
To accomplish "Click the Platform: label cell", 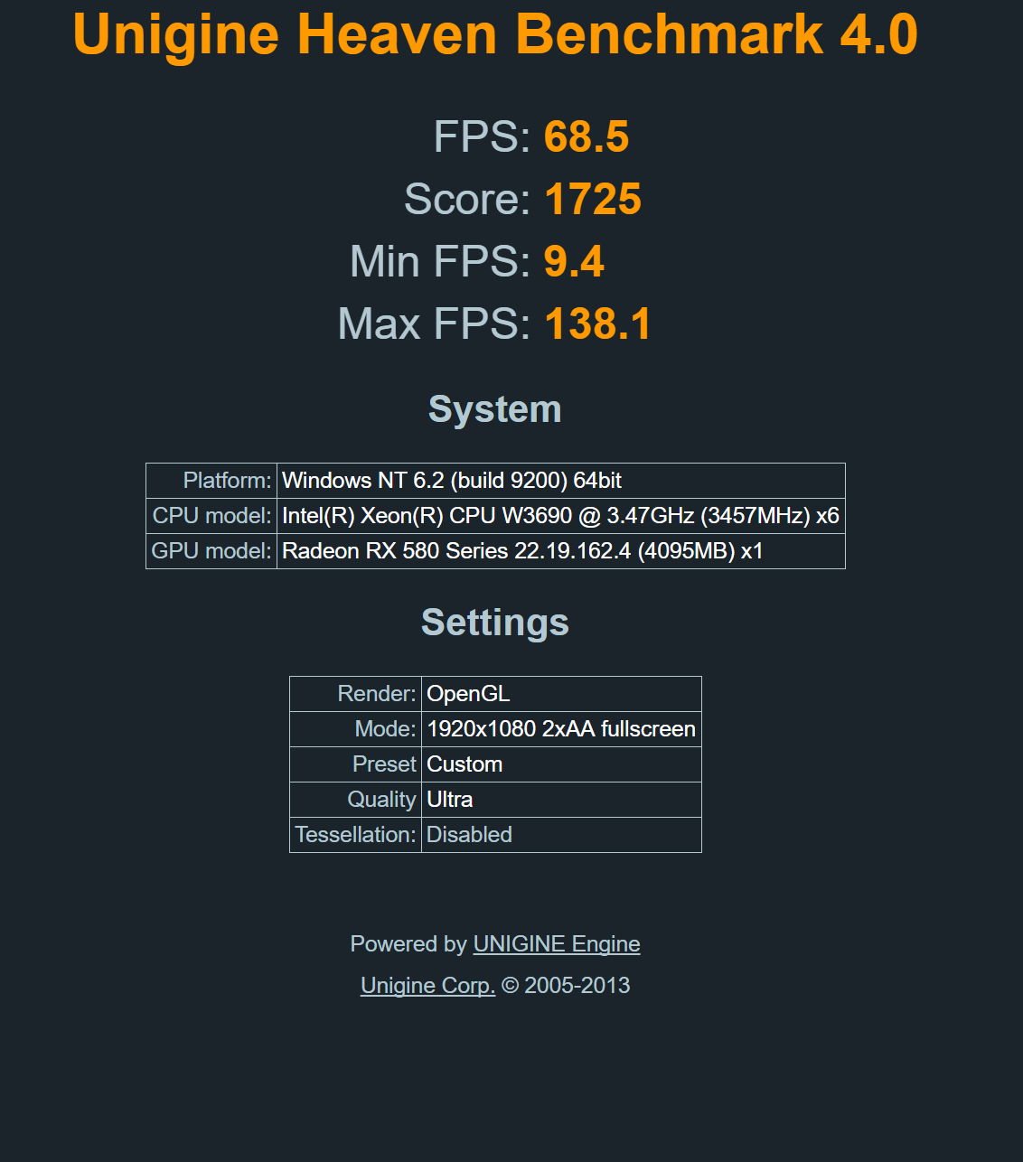I will 211,481.
